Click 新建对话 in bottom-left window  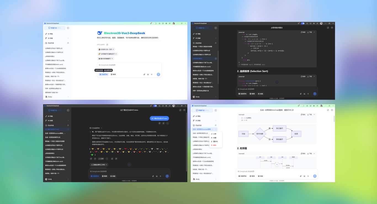(x=55, y=110)
